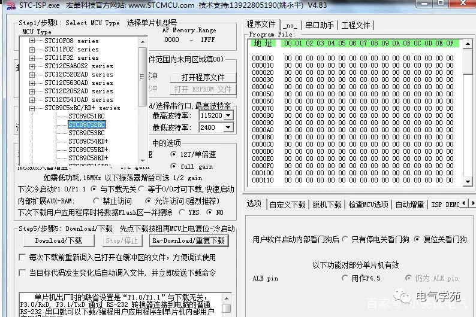Open the ISP DEMO tab
Viewport: 476px width, 317px height.
tap(445, 205)
